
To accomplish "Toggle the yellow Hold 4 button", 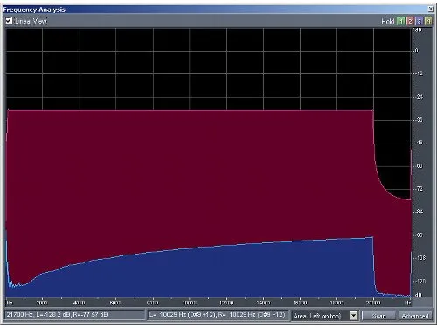I will pyautogui.click(x=428, y=21).
